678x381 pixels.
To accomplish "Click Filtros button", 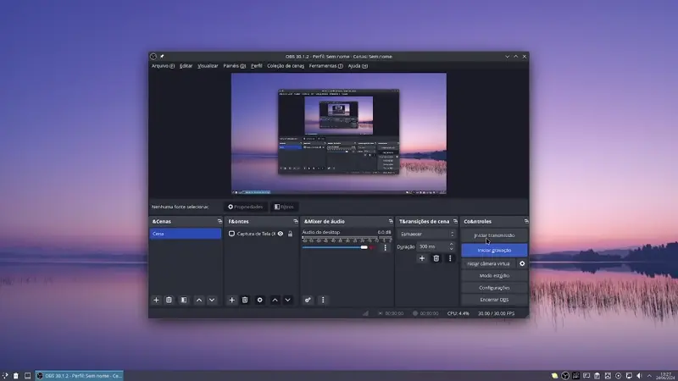I will click(284, 207).
